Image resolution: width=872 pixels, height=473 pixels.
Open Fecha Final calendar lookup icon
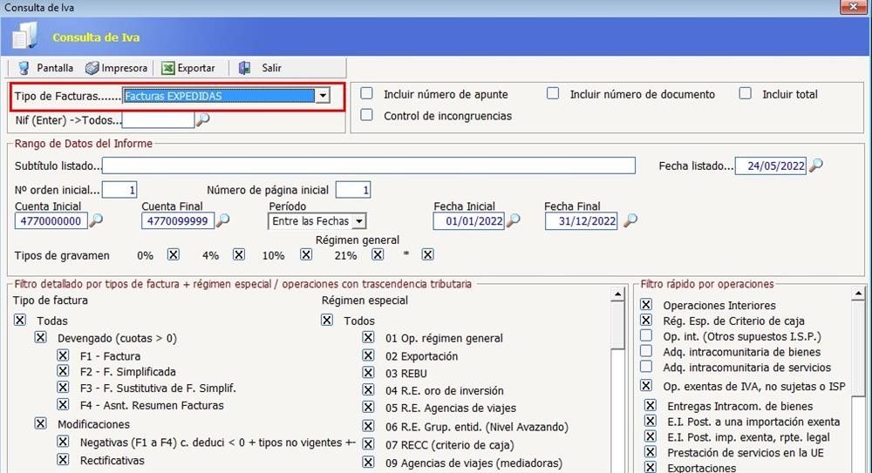click(630, 221)
